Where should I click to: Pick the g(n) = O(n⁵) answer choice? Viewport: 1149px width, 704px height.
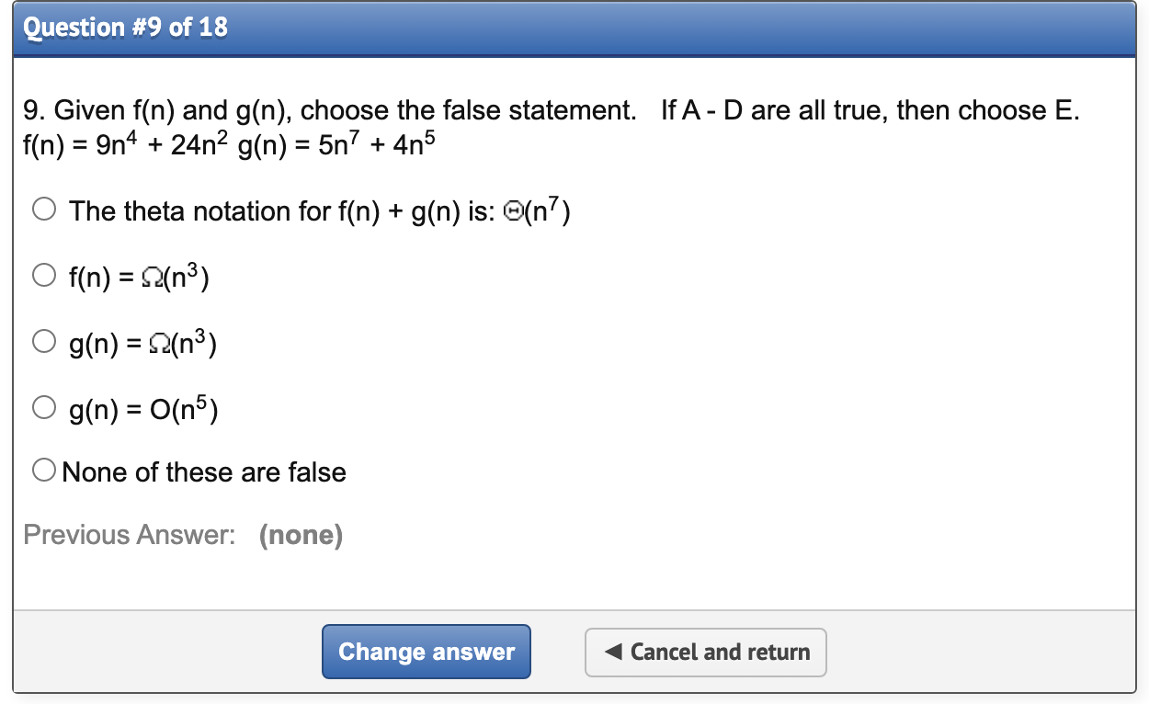coord(43,406)
